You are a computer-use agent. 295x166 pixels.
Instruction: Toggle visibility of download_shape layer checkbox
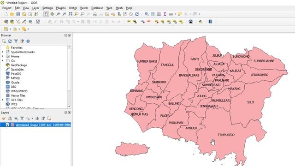7,125
